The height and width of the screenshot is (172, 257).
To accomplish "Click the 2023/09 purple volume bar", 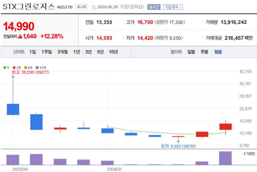I will pos(13,160).
